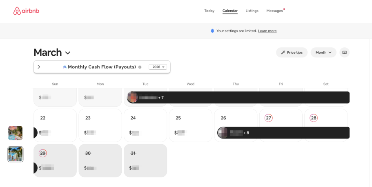
Task: Click the notification bell icon
Action: point(212,31)
